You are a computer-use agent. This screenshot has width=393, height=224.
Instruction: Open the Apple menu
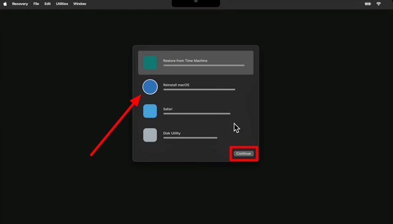coord(5,4)
